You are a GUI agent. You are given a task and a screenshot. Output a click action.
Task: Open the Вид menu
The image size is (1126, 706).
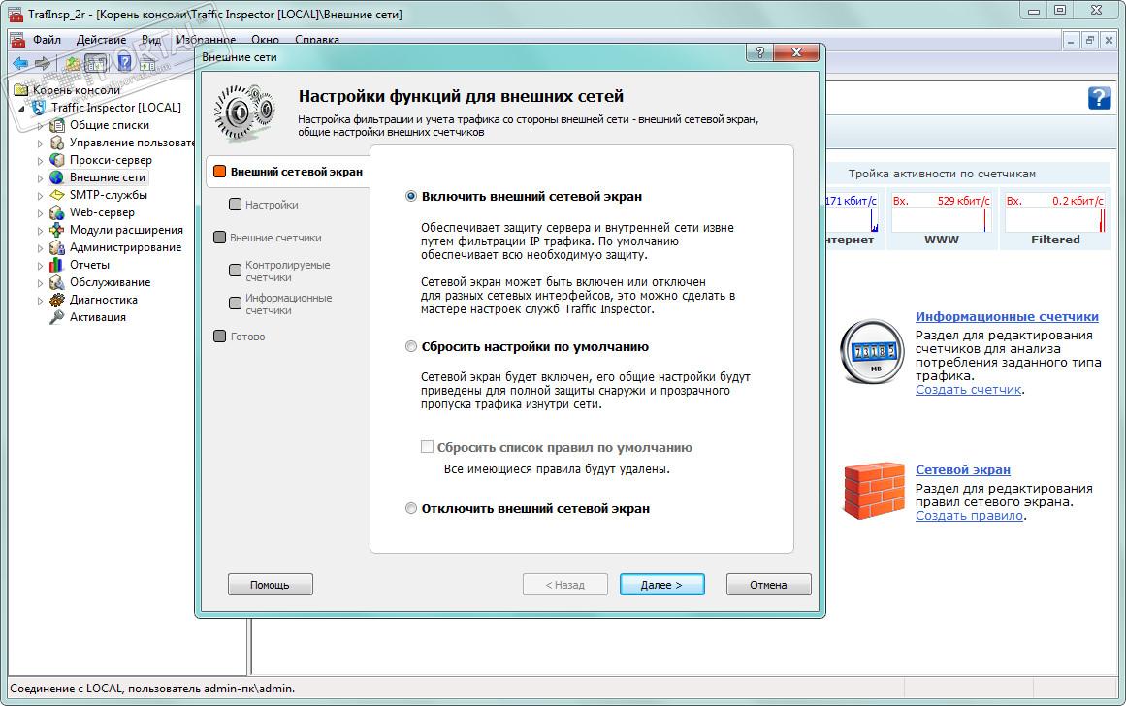click(x=150, y=40)
